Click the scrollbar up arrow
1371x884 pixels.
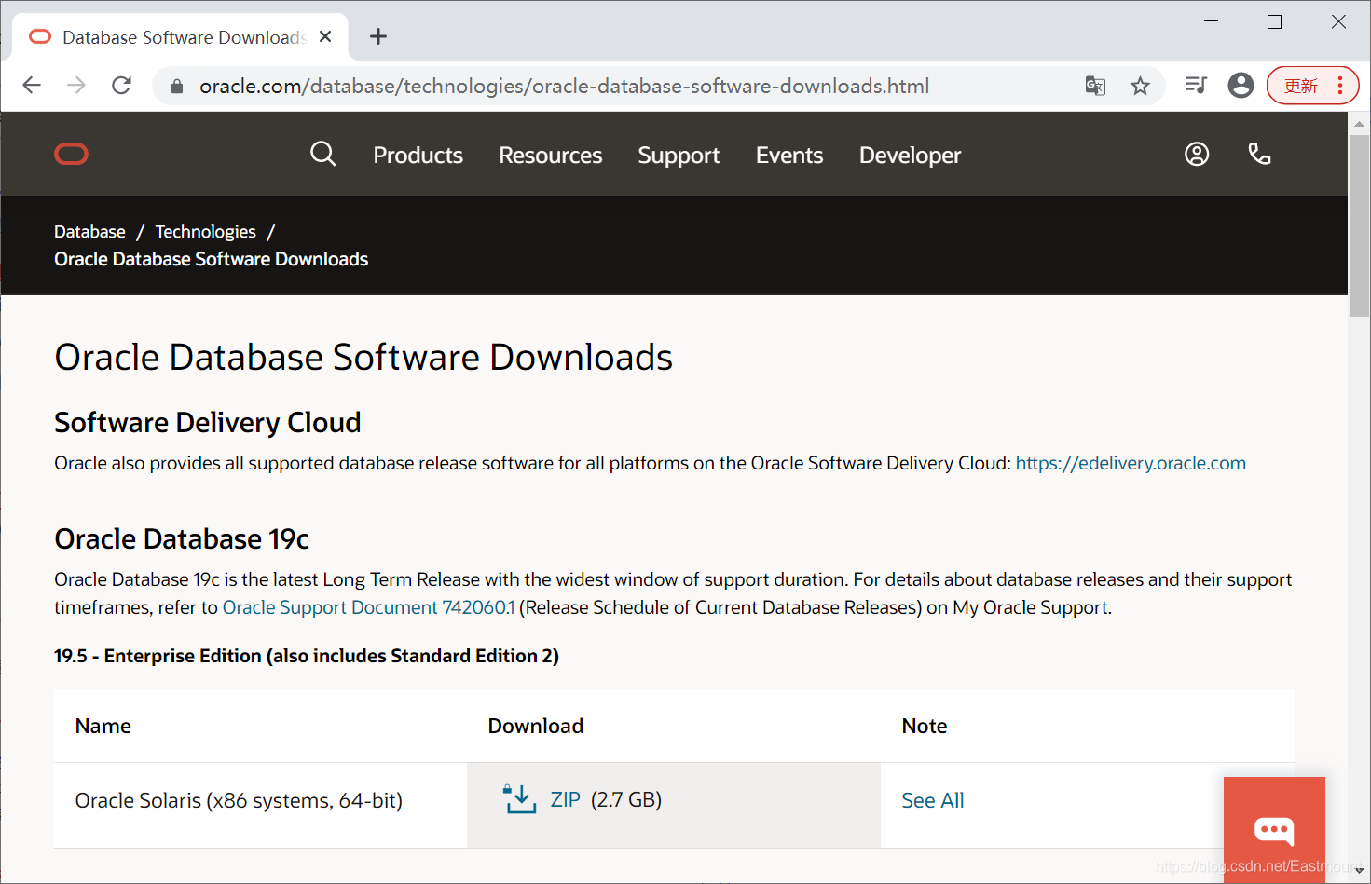tap(1359, 123)
